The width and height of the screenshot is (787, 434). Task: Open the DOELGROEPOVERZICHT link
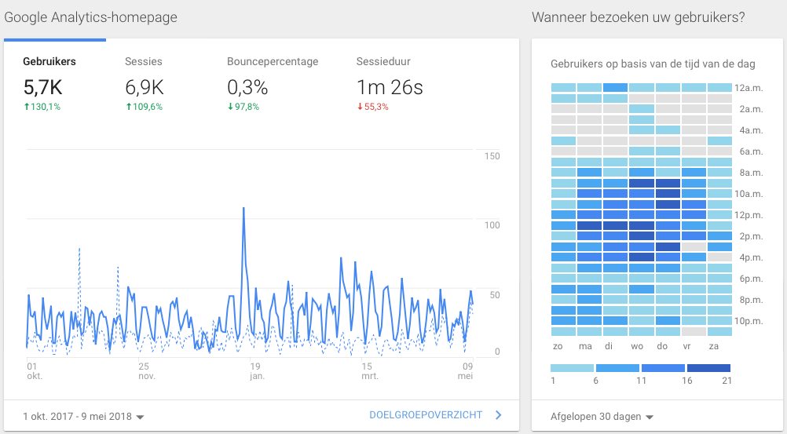[x=426, y=415]
